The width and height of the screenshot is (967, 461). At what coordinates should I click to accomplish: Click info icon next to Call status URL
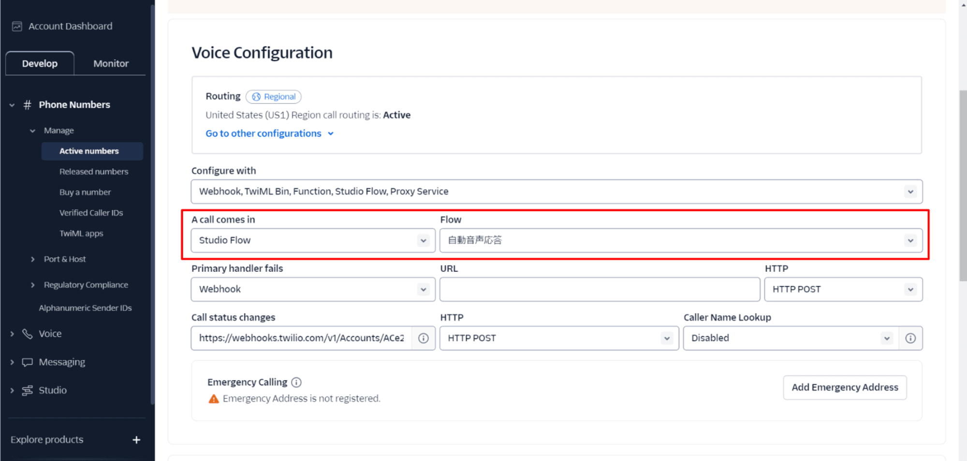pyautogui.click(x=423, y=338)
